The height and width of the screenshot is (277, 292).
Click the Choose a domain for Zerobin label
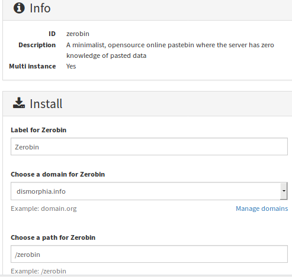[58, 174]
